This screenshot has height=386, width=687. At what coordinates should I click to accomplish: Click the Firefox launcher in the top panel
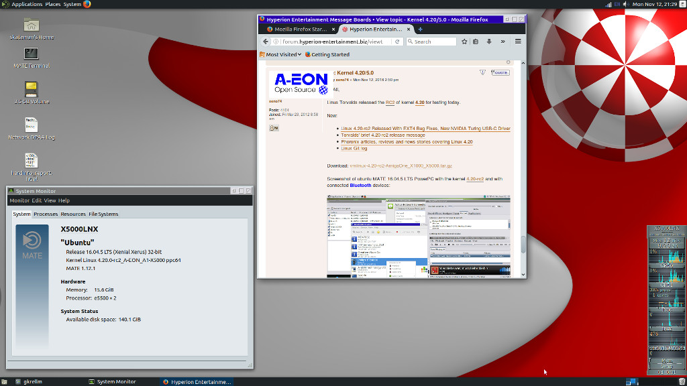[x=87, y=4]
